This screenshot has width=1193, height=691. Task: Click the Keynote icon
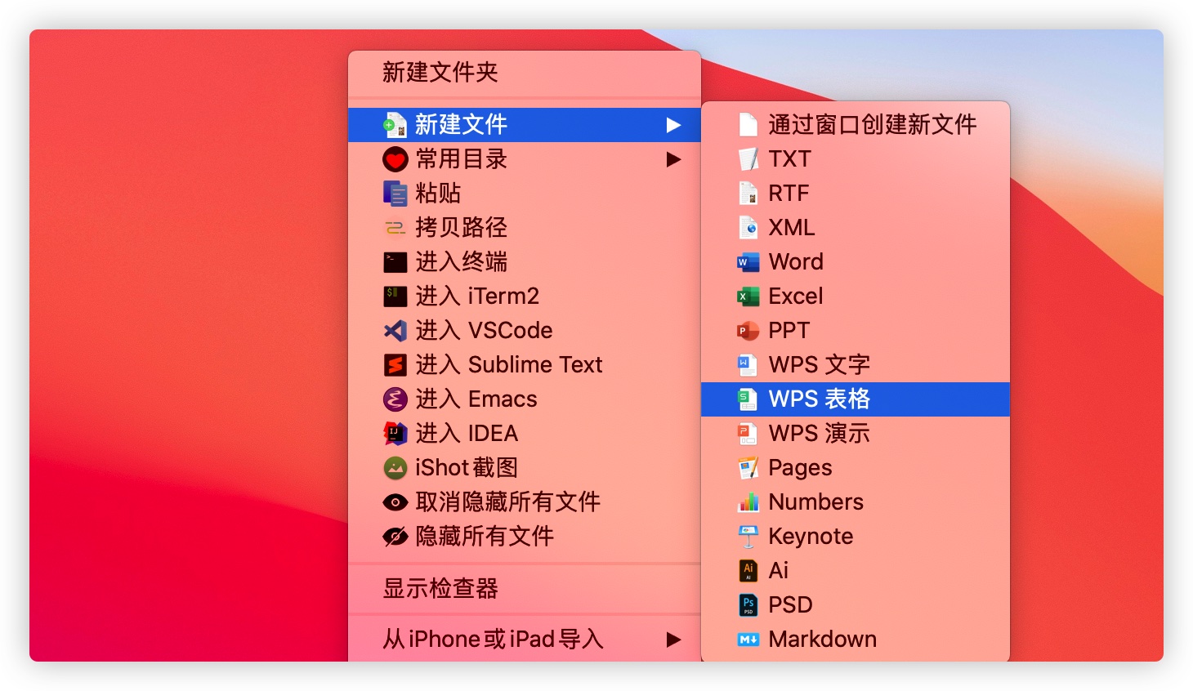point(748,536)
